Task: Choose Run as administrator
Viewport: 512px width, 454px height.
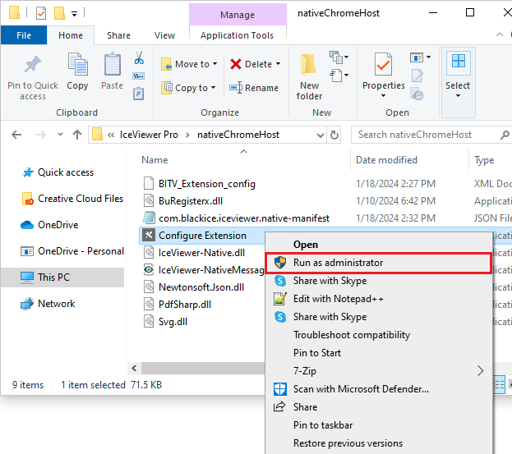Action: click(378, 263)
